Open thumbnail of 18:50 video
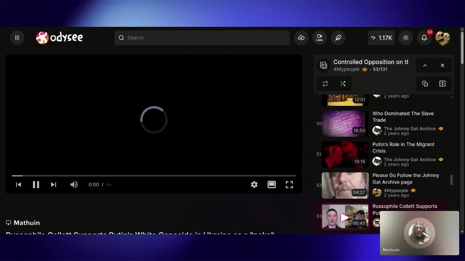Image resolution: width=465 pixels, height=261 pixels. tap(345, 124)
